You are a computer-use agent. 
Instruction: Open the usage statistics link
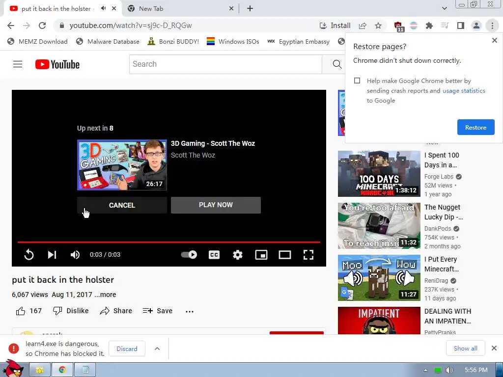[464, 91]
